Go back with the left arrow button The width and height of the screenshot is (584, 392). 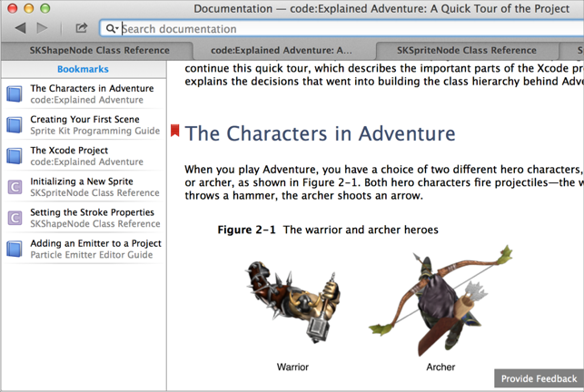21,28
